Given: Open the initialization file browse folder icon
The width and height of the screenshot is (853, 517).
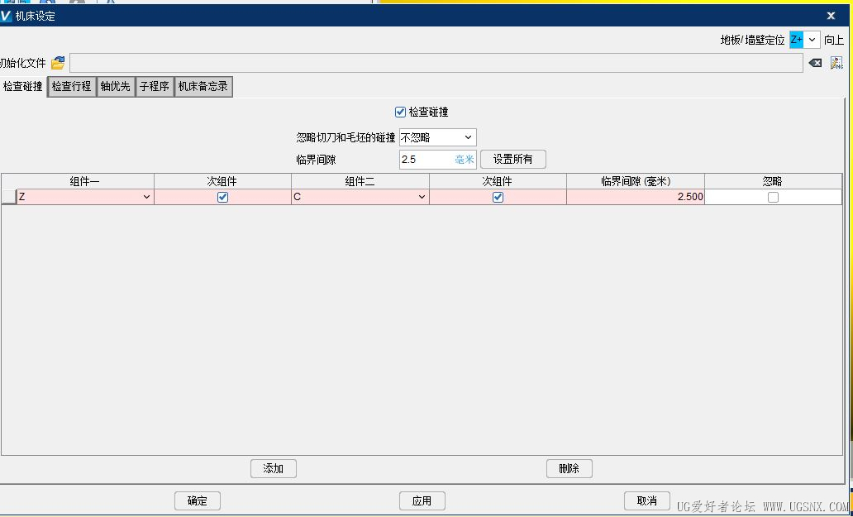Looking at the screenshot, I should pos(58,63).
